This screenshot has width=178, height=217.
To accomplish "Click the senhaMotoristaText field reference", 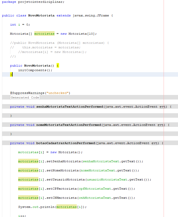I will tap(101, 161).
